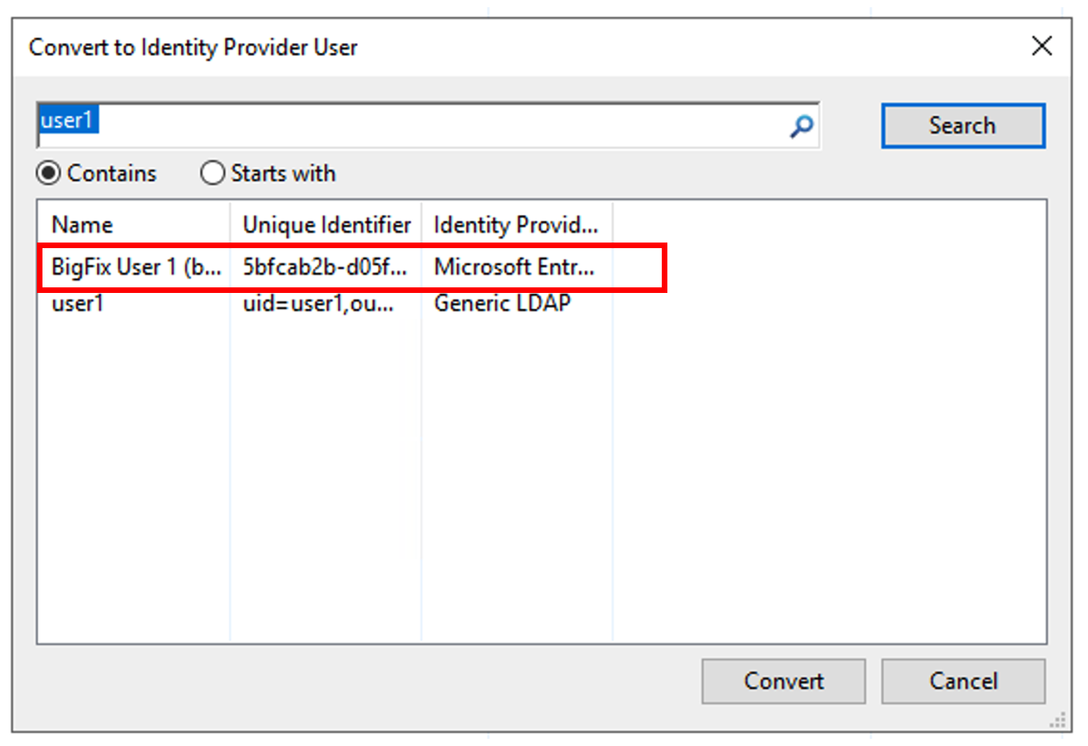Select the user1 result row
Screen dimensions: 1088x746
78,304
